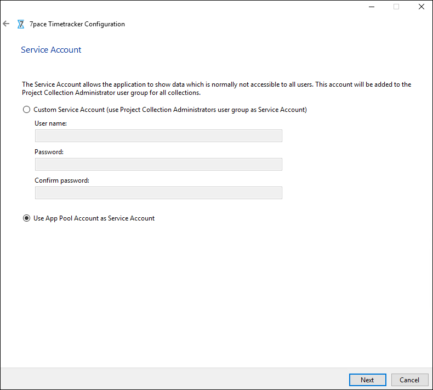The width and height of the screenshot is (433, 390).
Task: Proceed with the Next button
Action: click(368, 380)
